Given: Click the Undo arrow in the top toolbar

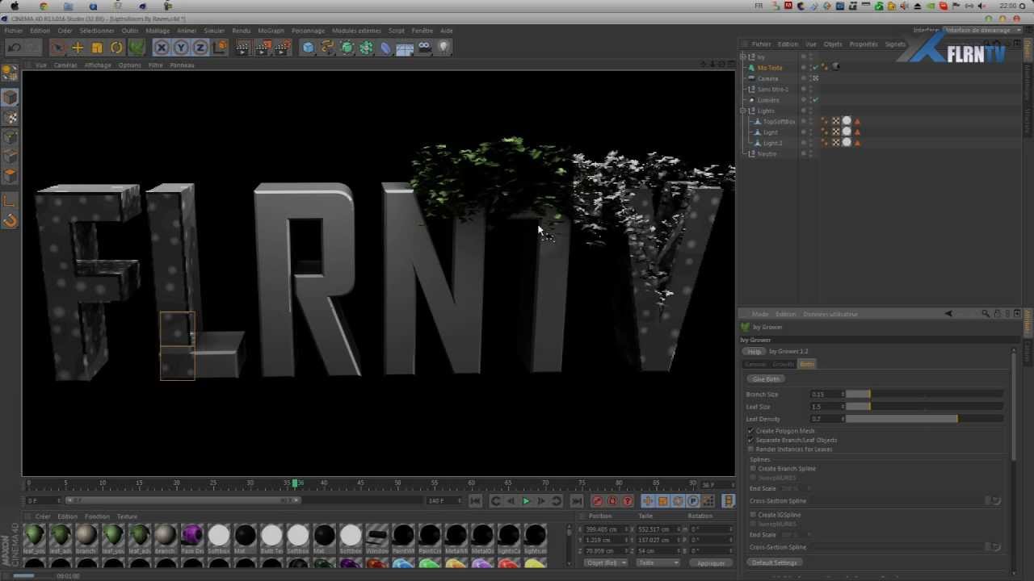Looking at the screenshot, I should [15, 48].
